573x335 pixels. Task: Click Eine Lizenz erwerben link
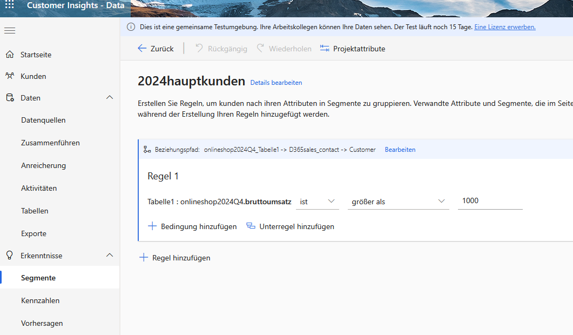(x=504, y=26)
